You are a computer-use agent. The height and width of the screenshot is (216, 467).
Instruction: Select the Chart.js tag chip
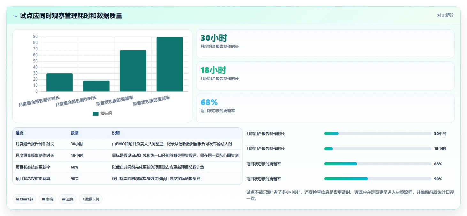(25, 199)
